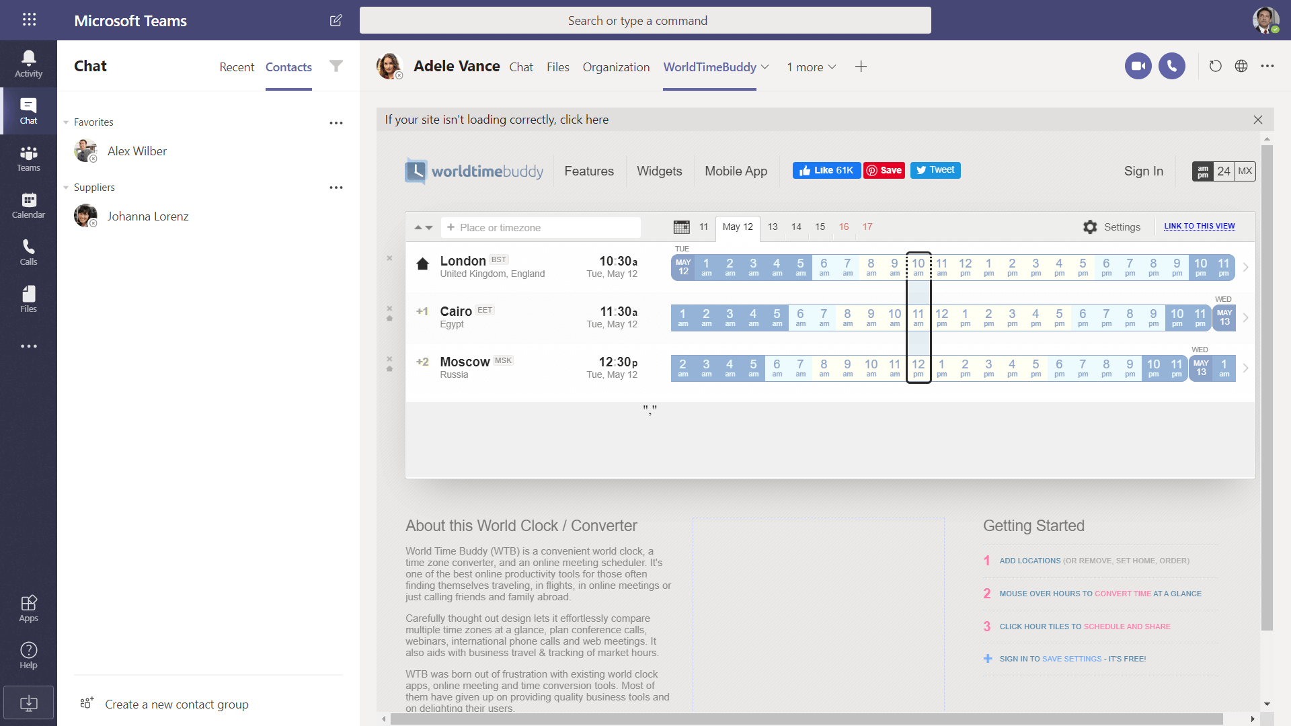The height and width of the screenshot is (726, 1291).
Task: Remove the Moscow row
Action: coord(389,359)
